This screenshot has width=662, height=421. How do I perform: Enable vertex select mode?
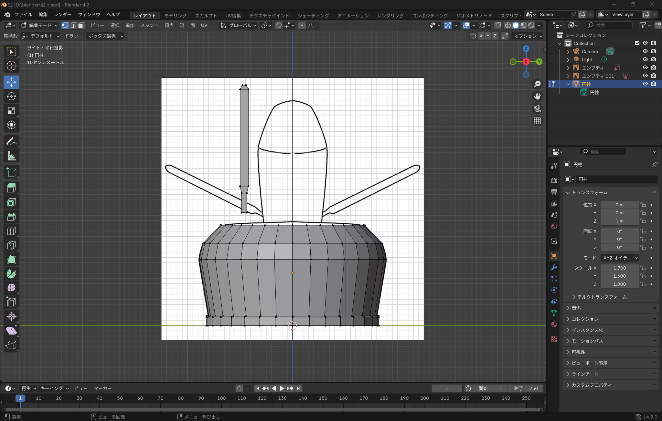pyautogui.click(x=65, y=25)
